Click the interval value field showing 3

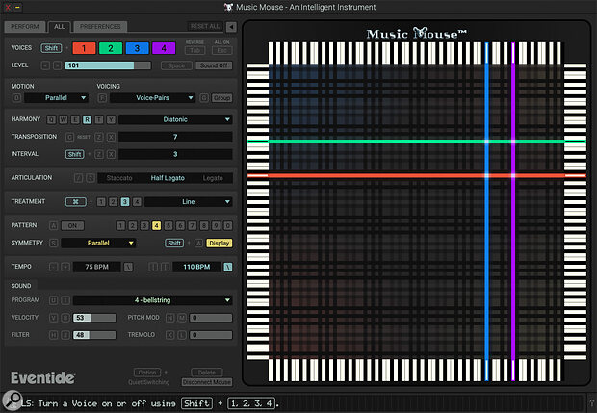pyautogui.click(x=175, y=154)
